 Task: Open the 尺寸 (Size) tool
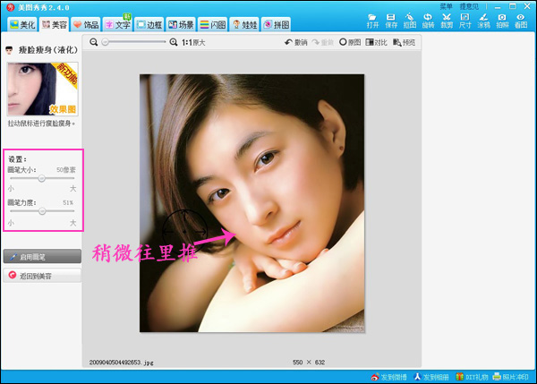tap(465, 21)
